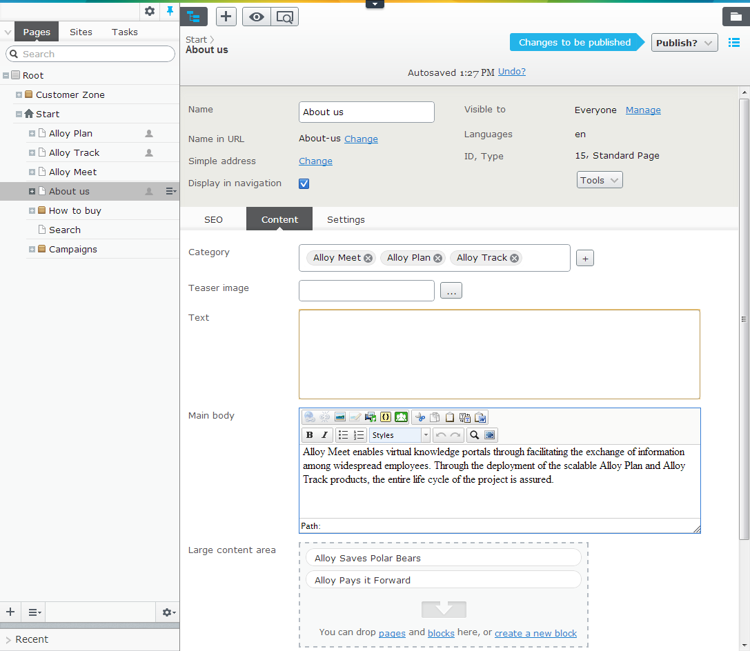Expand the How to buy tree node
750x651 pixels.
32,211
